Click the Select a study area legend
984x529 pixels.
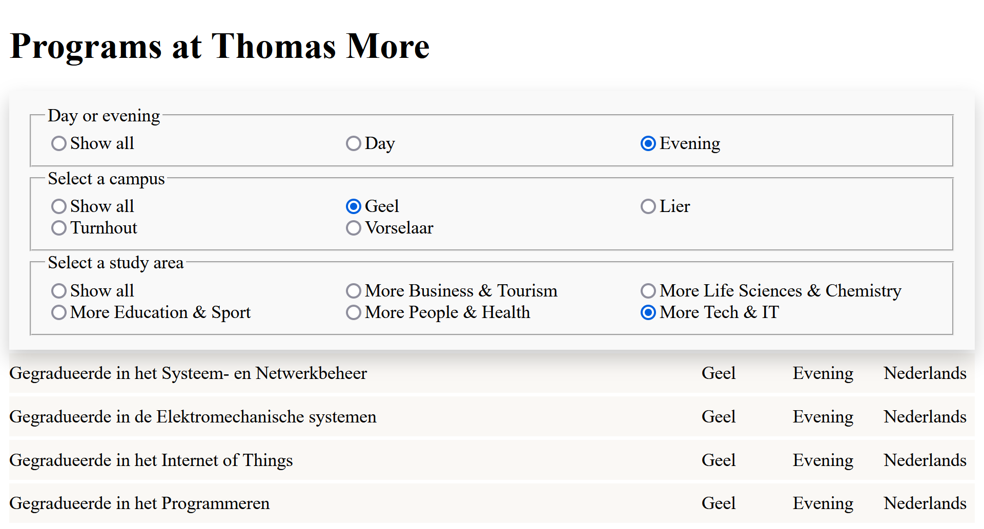[116, 263]
